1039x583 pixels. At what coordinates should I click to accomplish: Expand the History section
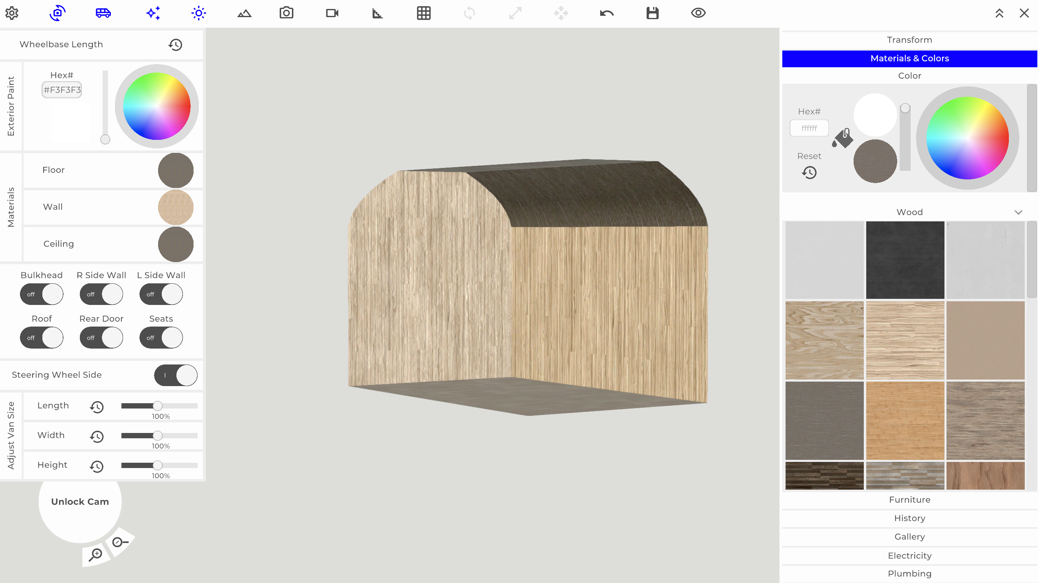coord(909,518)
